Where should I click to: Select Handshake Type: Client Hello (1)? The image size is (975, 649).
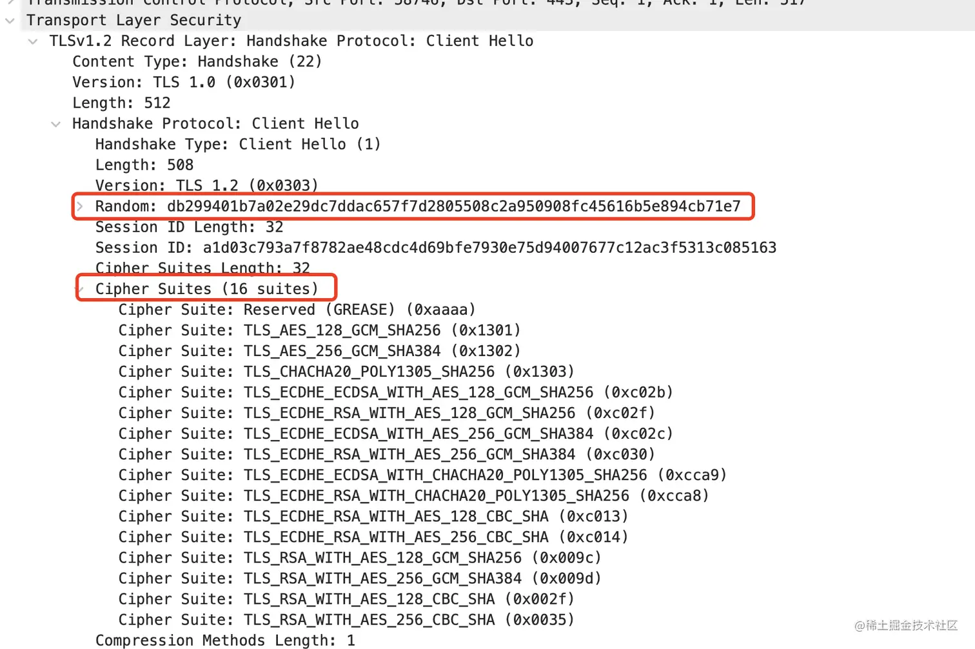point(238,145)
